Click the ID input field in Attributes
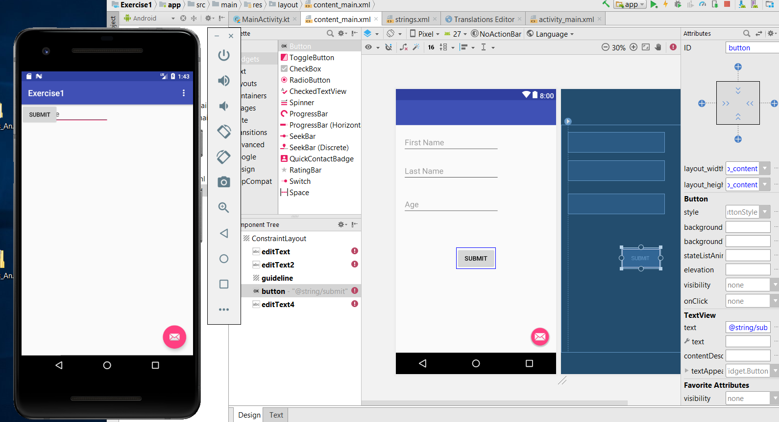Image resolution: width=779 pixels, height=422 pixels. (752, 48)
